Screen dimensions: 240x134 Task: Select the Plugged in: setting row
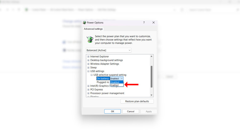tap(103, 82)
